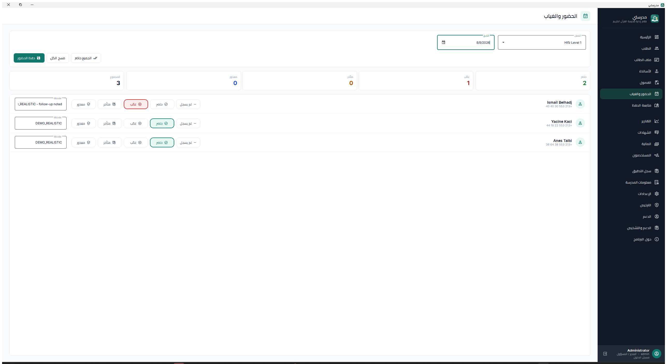Image resolution: width=667 pixels, height=364 pixels.
Task: Select the المالية finance icon in sidebar
Action: pos(657,144)
